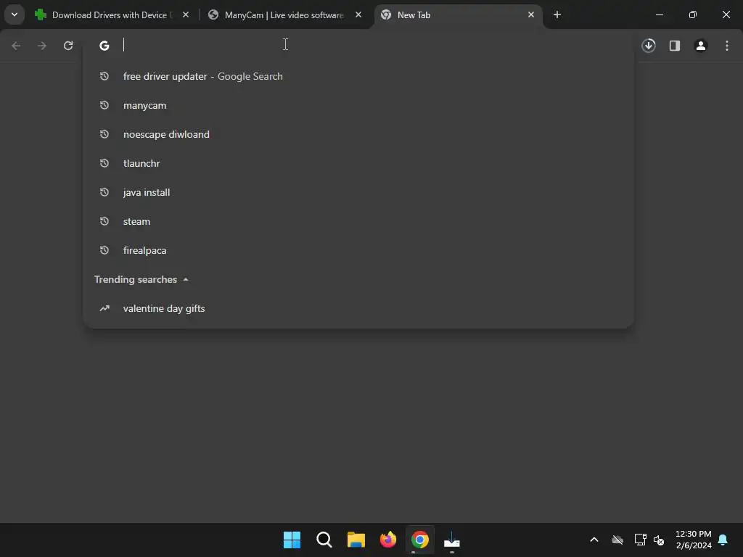The image size is (743, 557).
Task: Click the OneDrive cloud tray icon
Action: [x=617, y=540]
